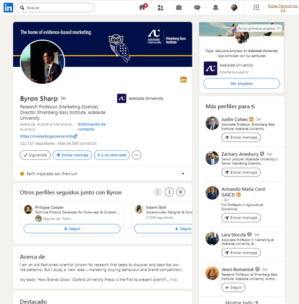Open the apps grid menu
This screenshot has height=304, width=299.
[256, 7]
